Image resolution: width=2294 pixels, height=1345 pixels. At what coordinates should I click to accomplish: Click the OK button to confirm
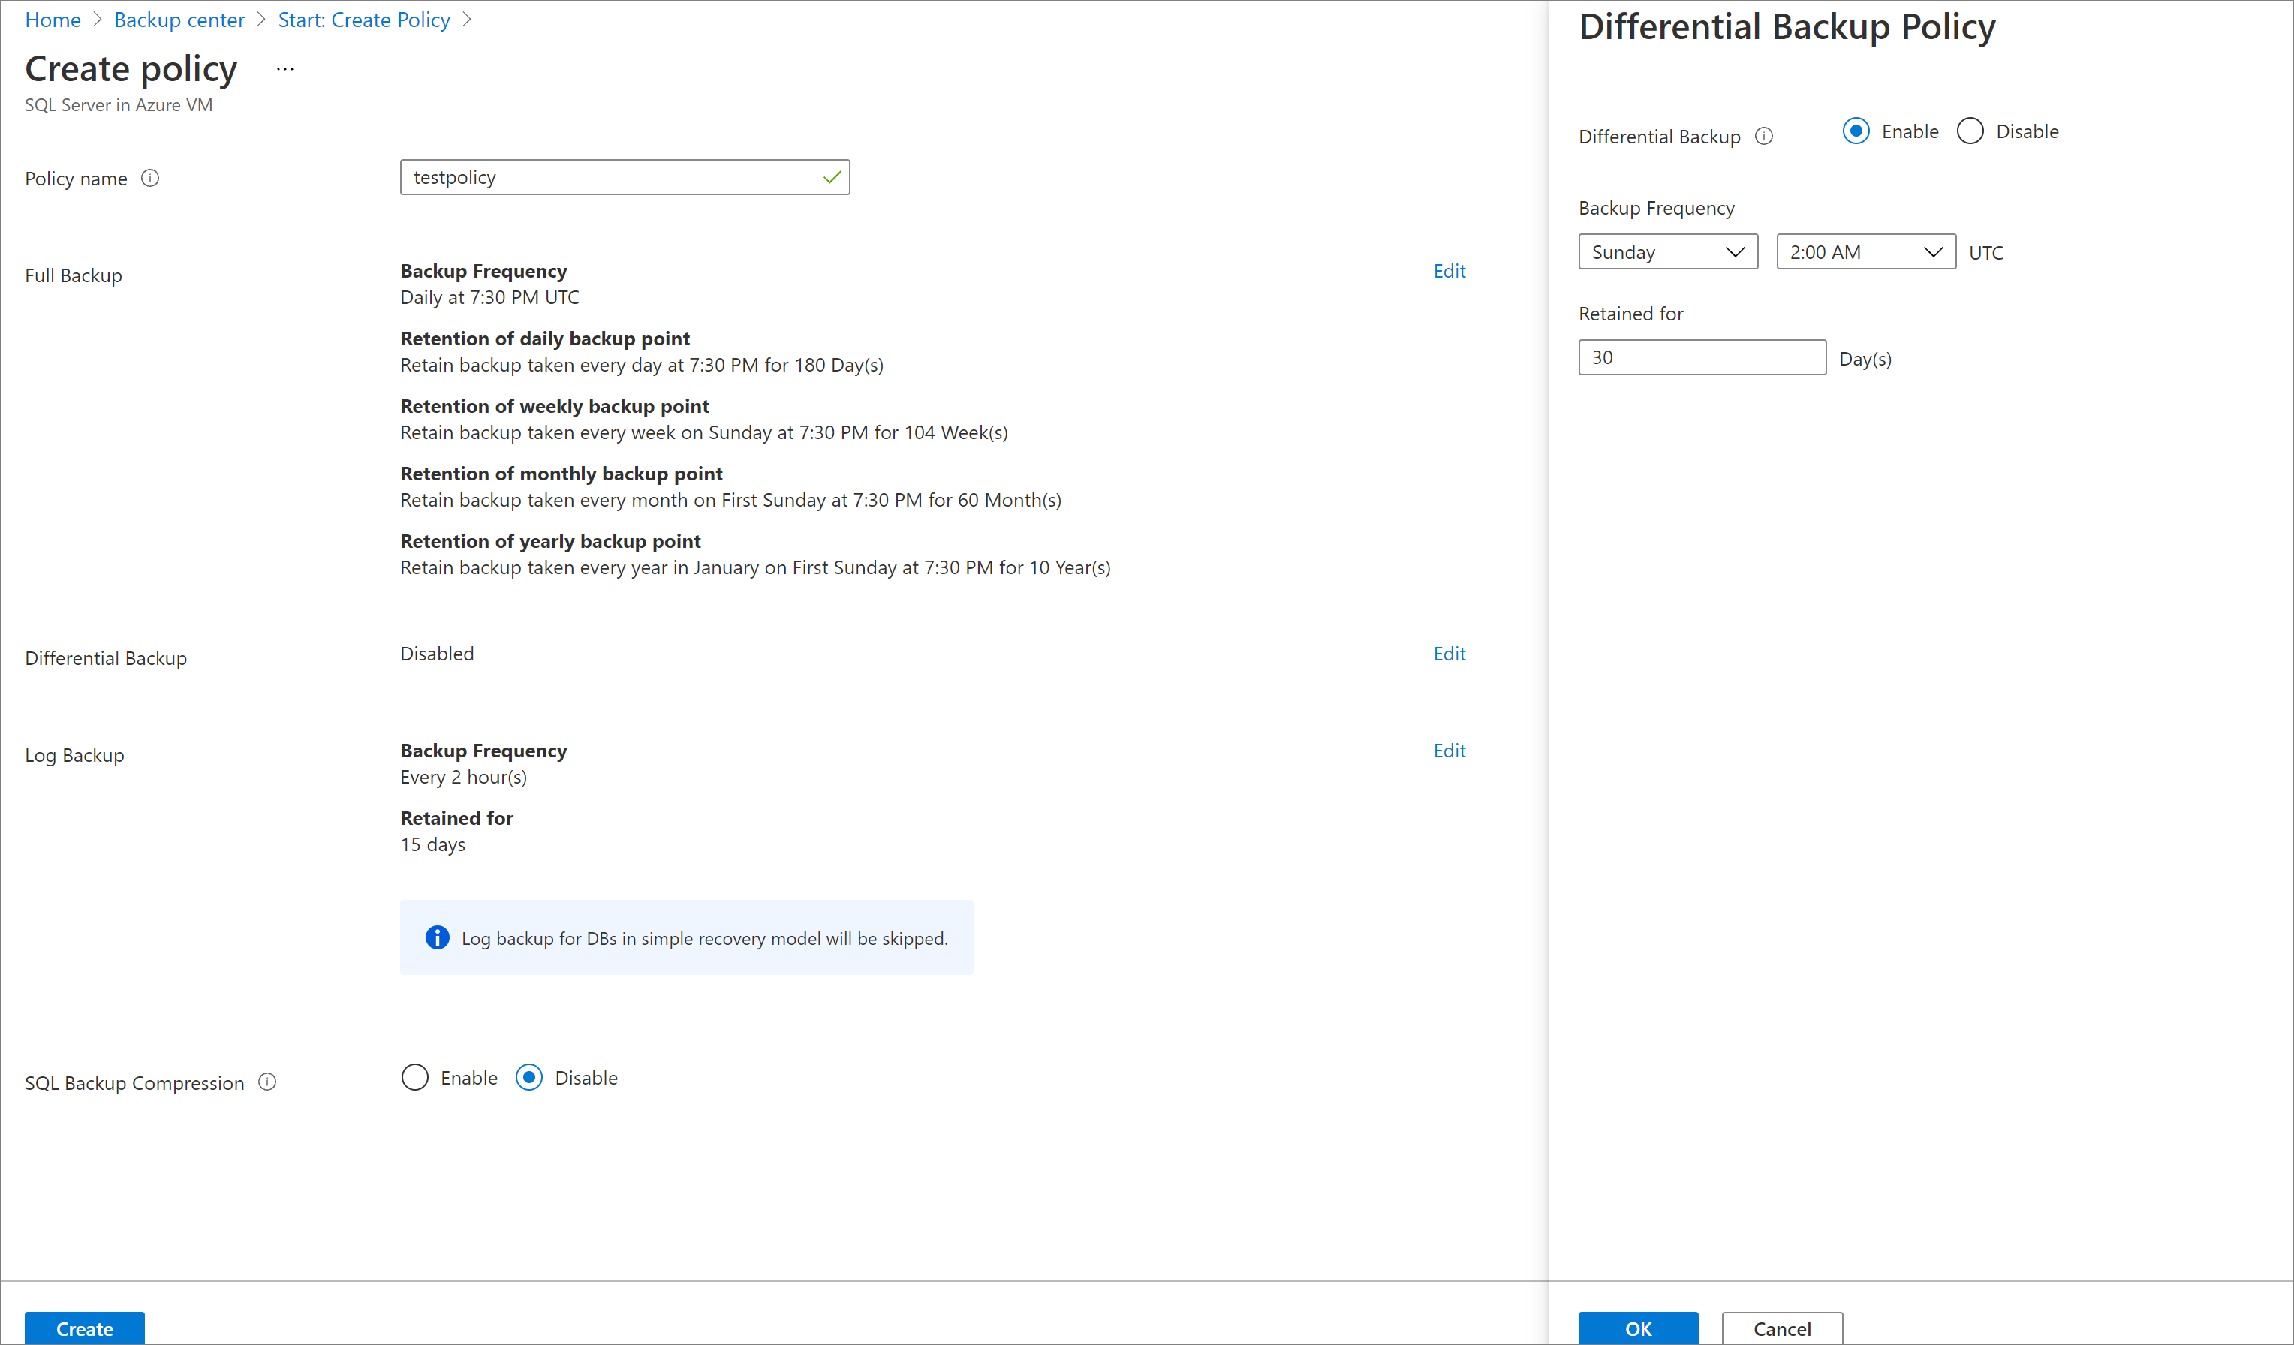pos(1638,1329)
